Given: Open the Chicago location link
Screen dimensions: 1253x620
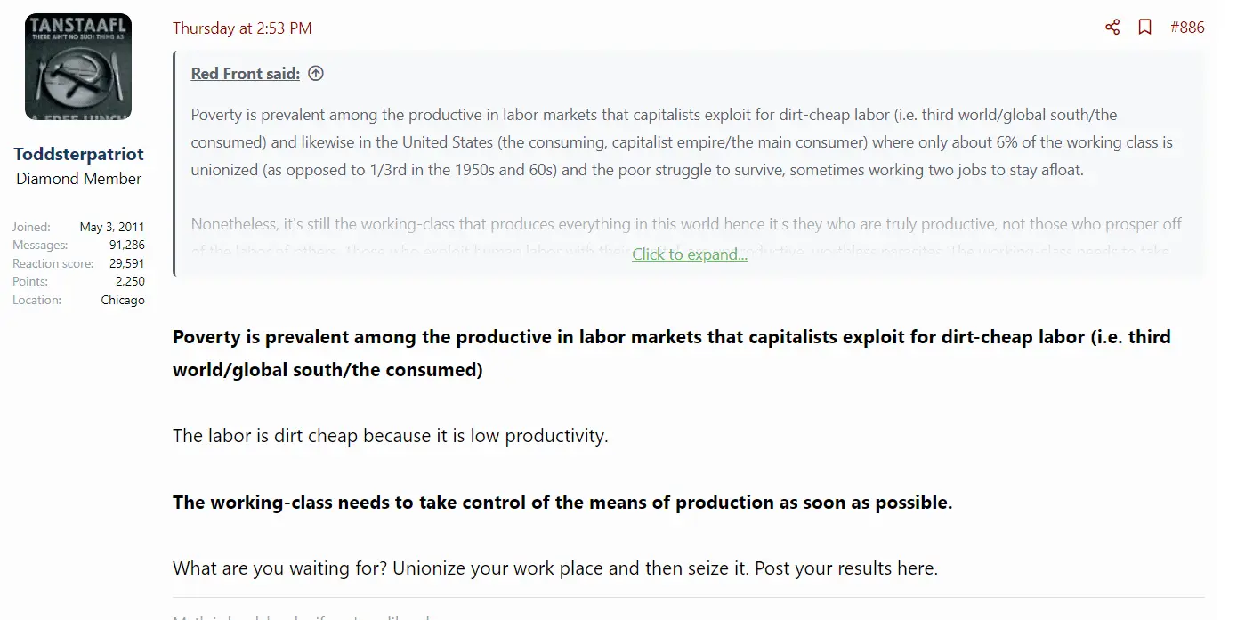Looking at the screenshot, I should pos(123,300).
